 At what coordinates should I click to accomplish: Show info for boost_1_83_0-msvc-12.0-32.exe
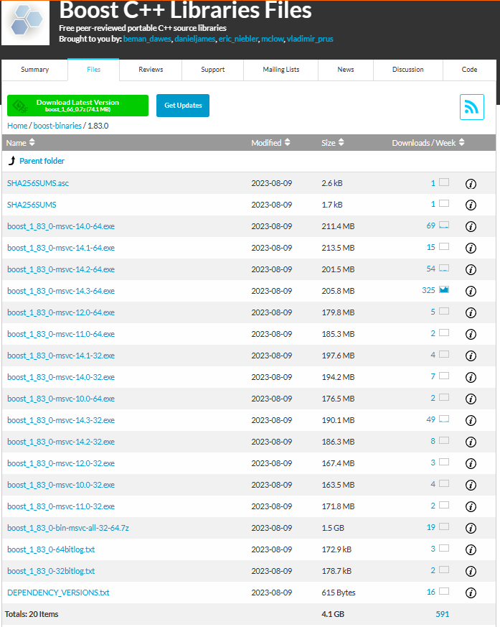[471, 464]
